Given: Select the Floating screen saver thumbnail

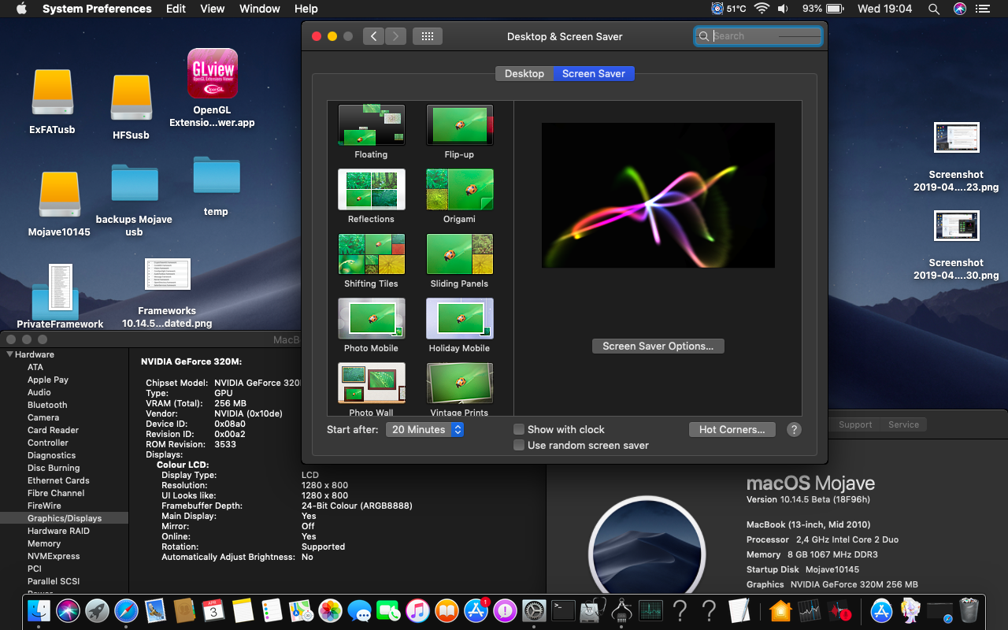Looking at the screenshot, I should pyautogui.click(x=371, y=125).
